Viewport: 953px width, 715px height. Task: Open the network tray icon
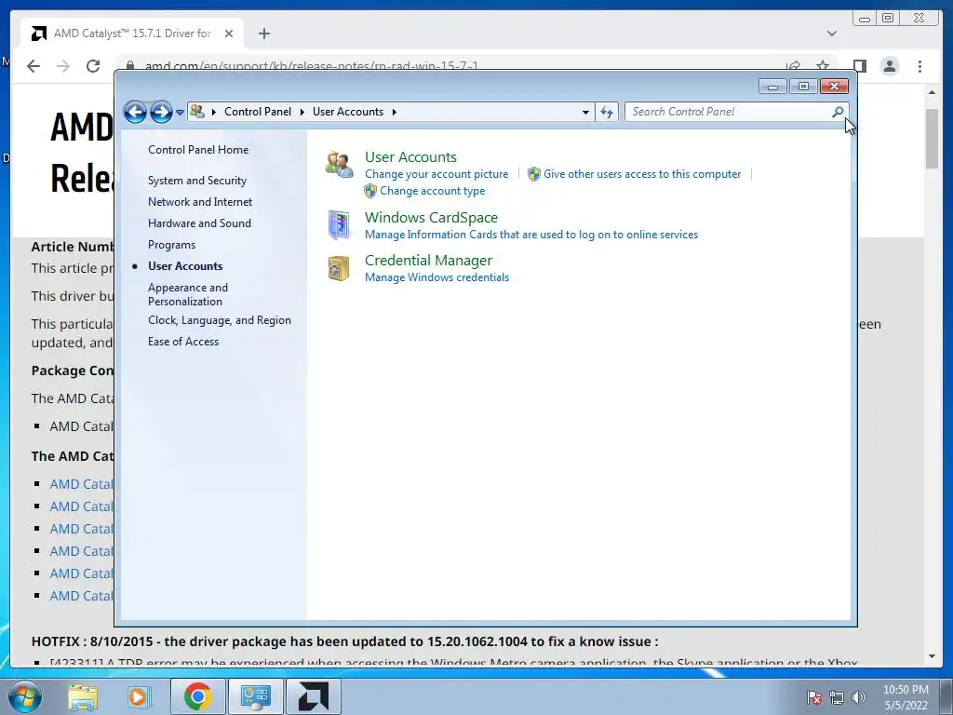point(837,697)
